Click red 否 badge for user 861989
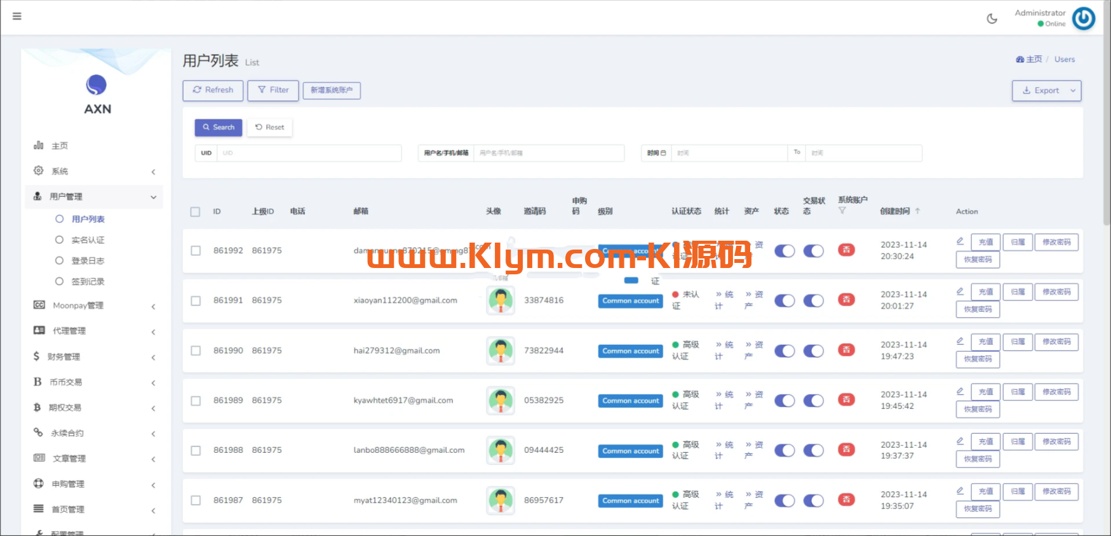The width and height of the screenshot is (1111, 536). click(x=846, y=400)
